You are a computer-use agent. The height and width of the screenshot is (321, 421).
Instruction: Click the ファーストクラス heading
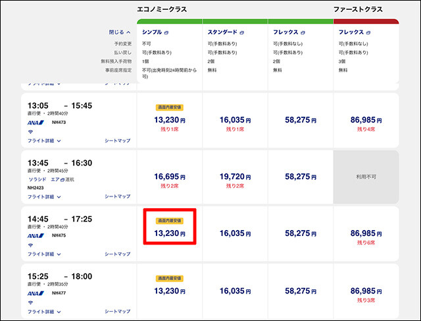(358, 9)
